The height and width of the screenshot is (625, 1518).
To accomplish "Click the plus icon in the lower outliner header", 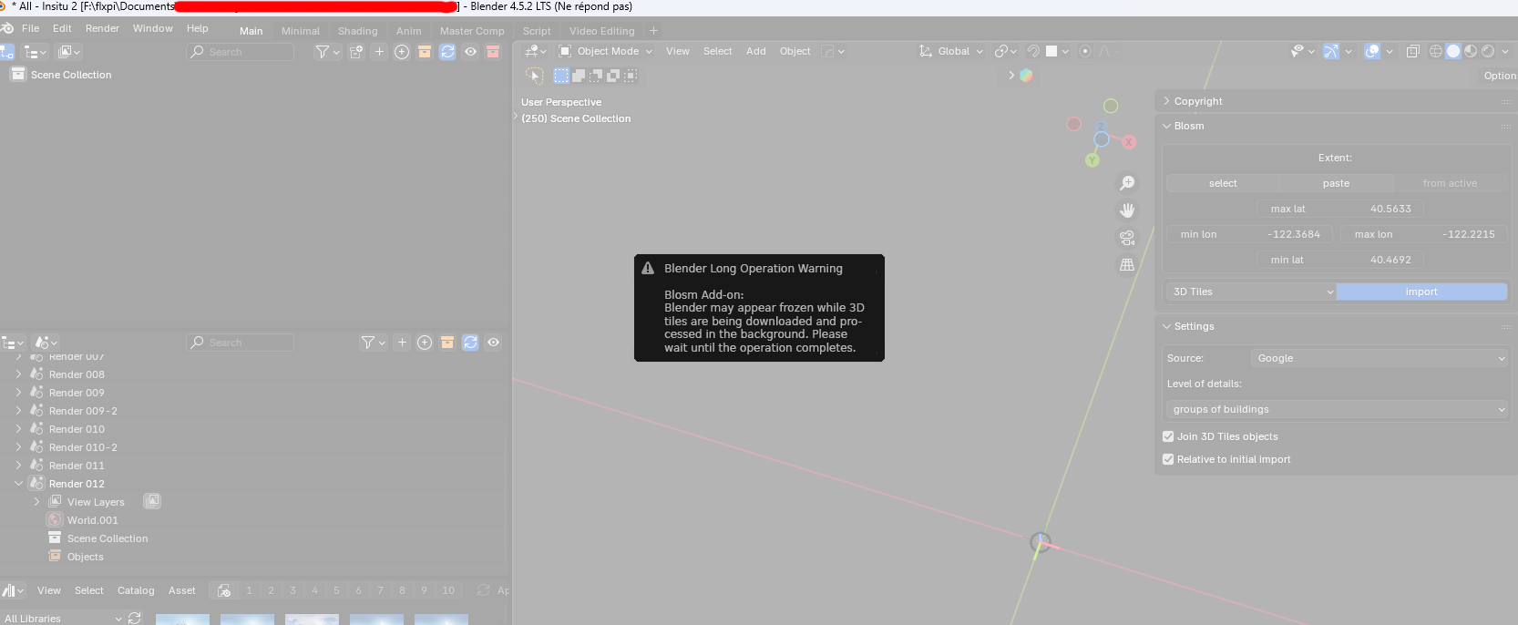I will tap(402, 343).
